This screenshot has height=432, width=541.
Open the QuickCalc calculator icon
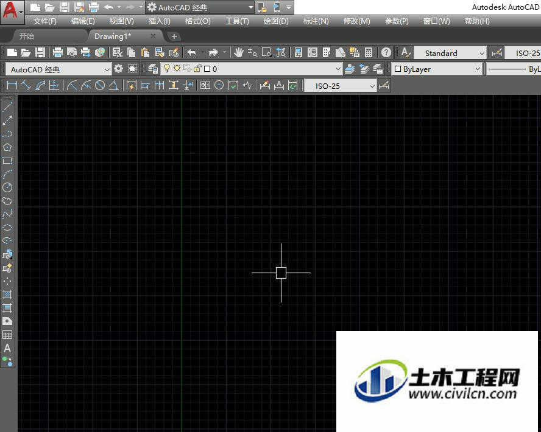(x=369, y=52)
